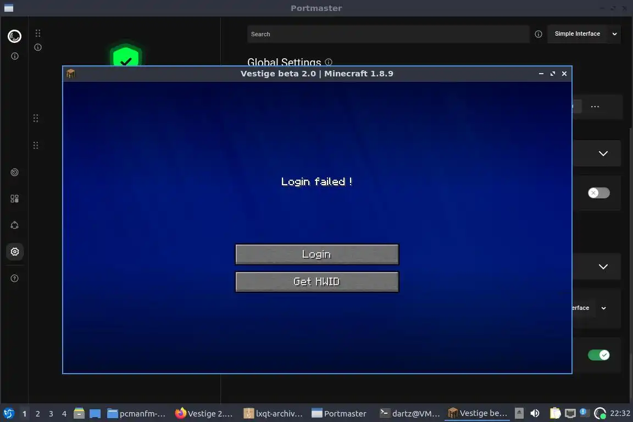
Task: Switch to workspace 2
Action: 38,414
